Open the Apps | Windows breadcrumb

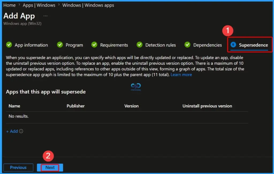[x=39, y=5]
